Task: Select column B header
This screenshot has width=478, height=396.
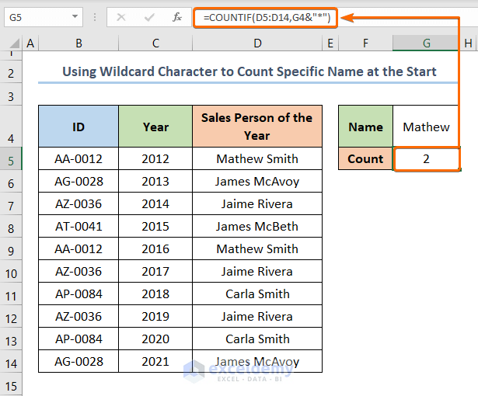Action: click(x=79, y=43)
